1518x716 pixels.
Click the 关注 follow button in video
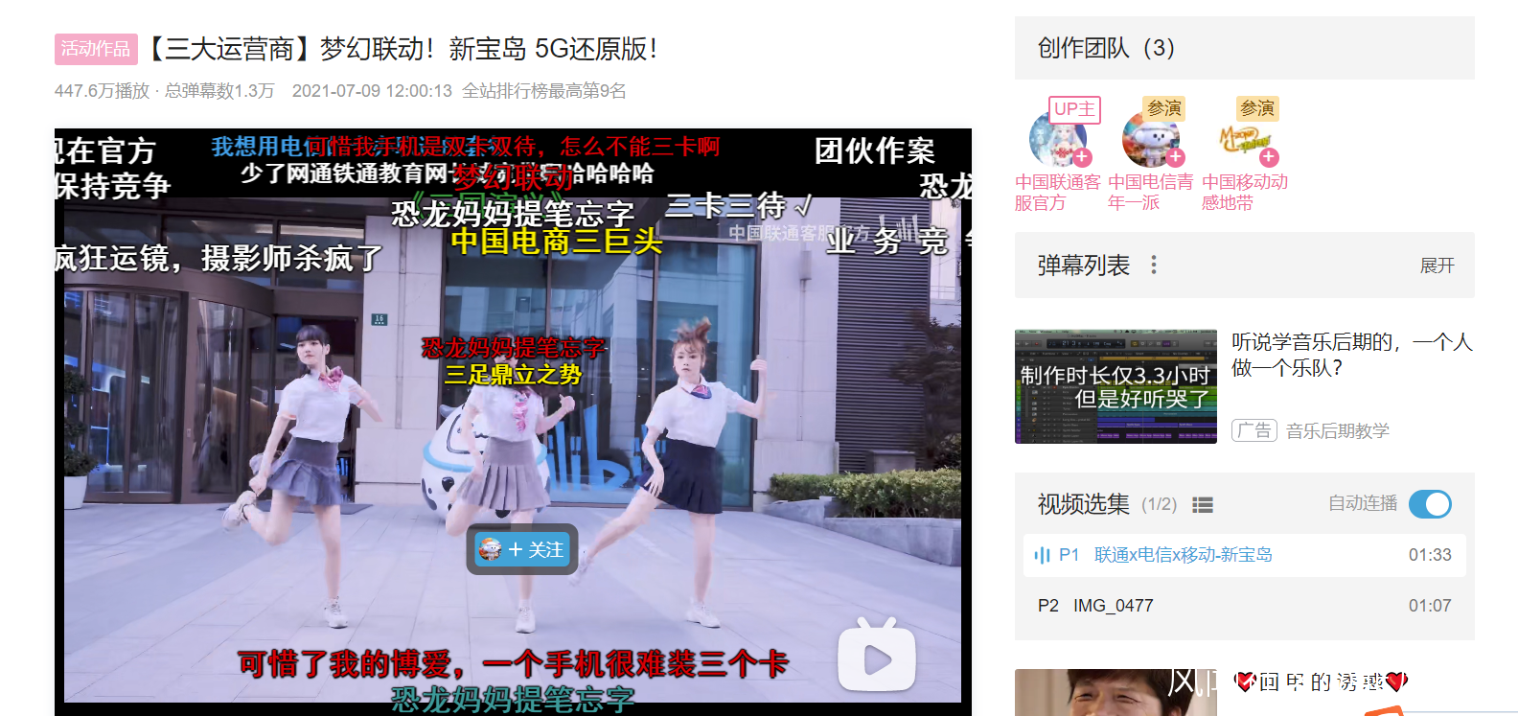pyautogui.click(x=522, y=549)
